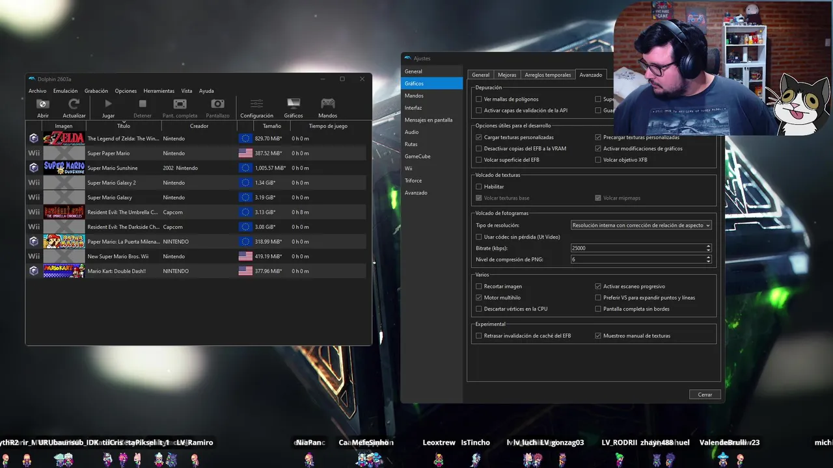
Task: Click the EU flag for Resident Evil Darkside Chronicles
Action: (245, 227)
